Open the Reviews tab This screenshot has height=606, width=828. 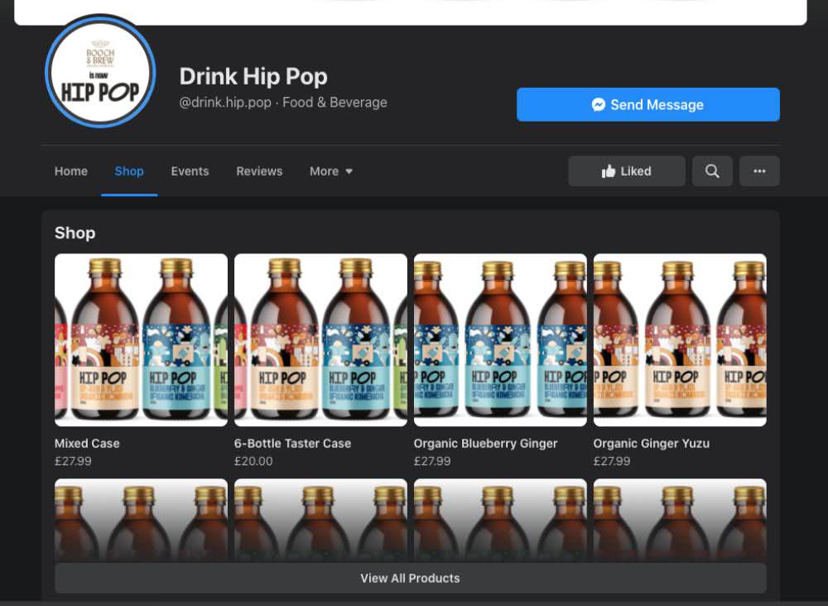click(x=259, y=171)
